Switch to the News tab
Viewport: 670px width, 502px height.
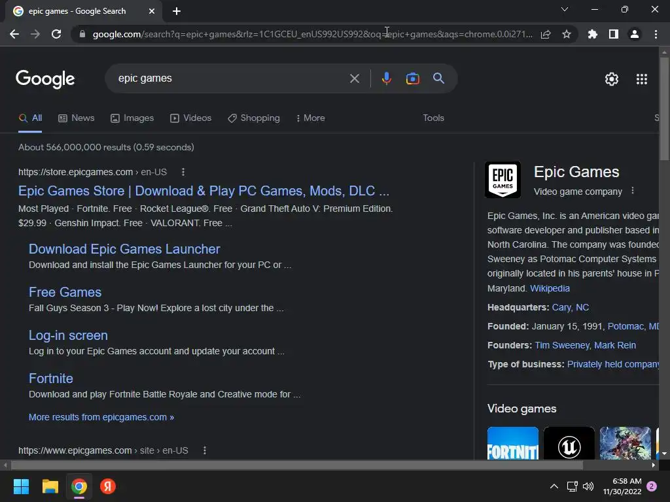[77, 118]
